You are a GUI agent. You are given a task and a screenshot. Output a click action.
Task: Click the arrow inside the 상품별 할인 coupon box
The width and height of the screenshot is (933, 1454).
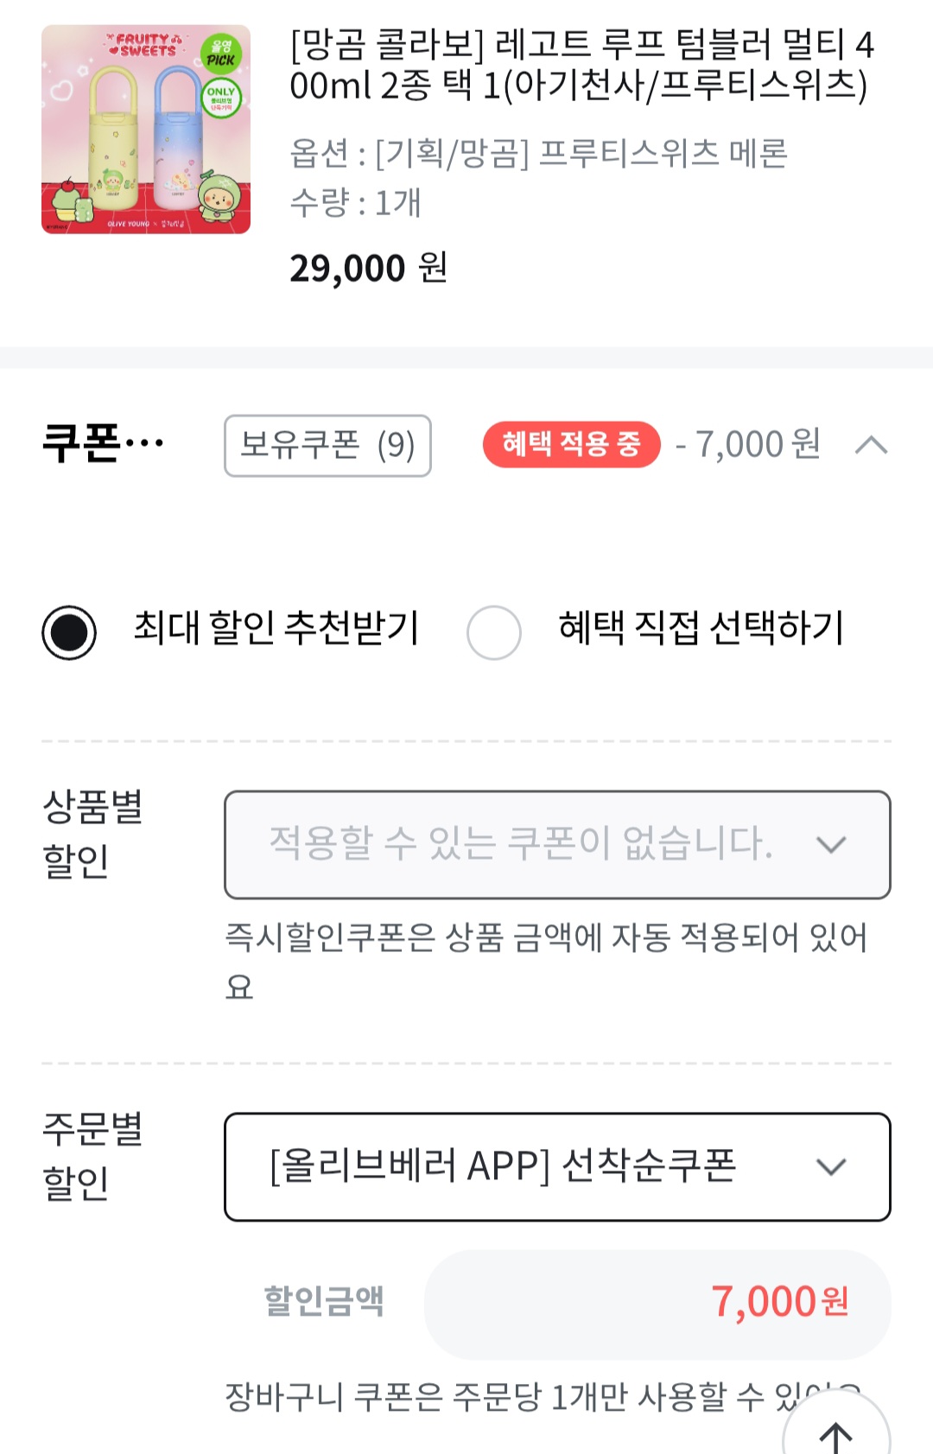[830, 844]
